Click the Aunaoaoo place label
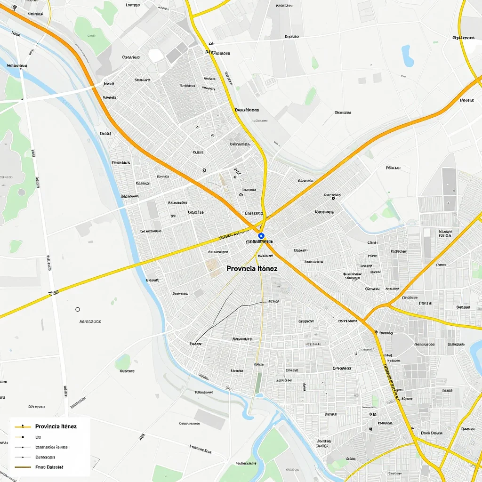 [90, 321]
